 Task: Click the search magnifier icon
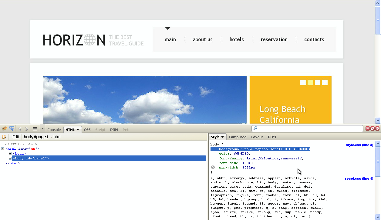pos(255,128)
